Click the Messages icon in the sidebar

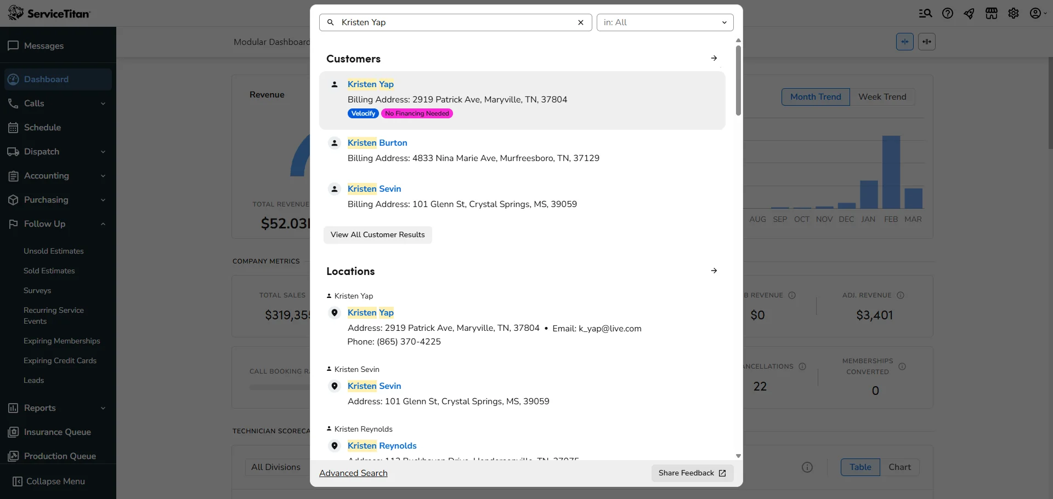13,46
